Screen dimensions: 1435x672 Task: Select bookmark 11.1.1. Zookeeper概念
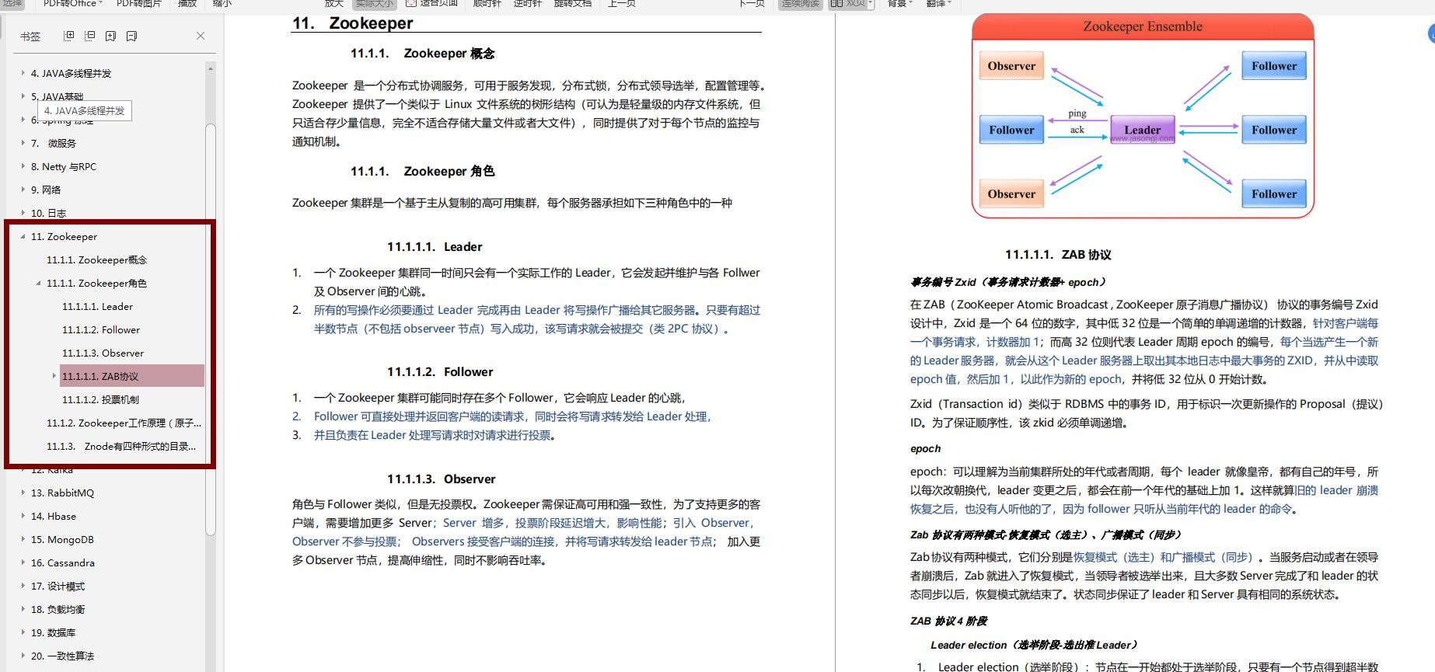tap(96, 259)
